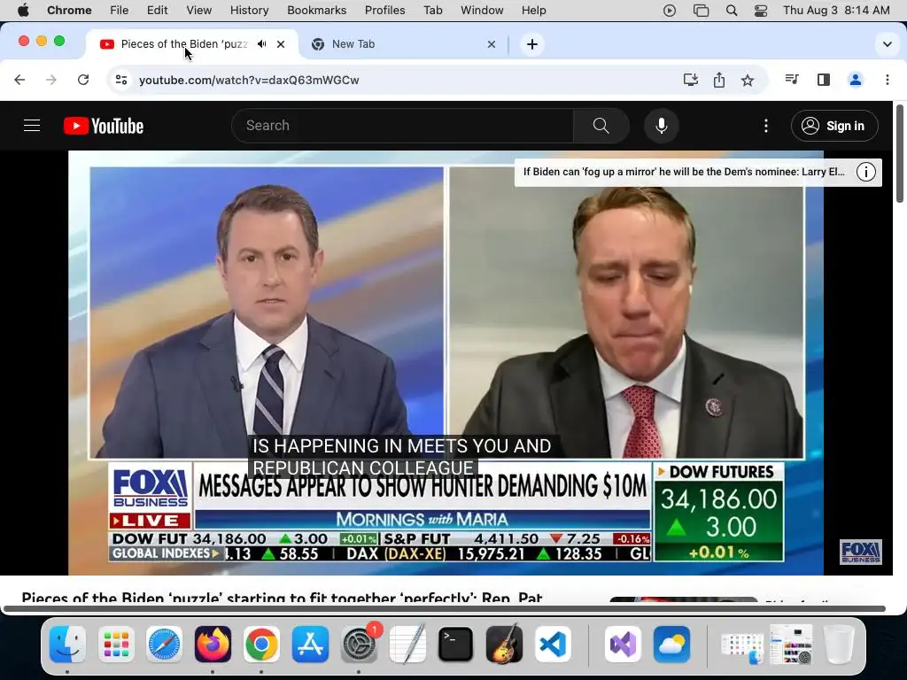Click the YouTube search magnifier button
Screen dimensions: 907x680
(601, 126)
